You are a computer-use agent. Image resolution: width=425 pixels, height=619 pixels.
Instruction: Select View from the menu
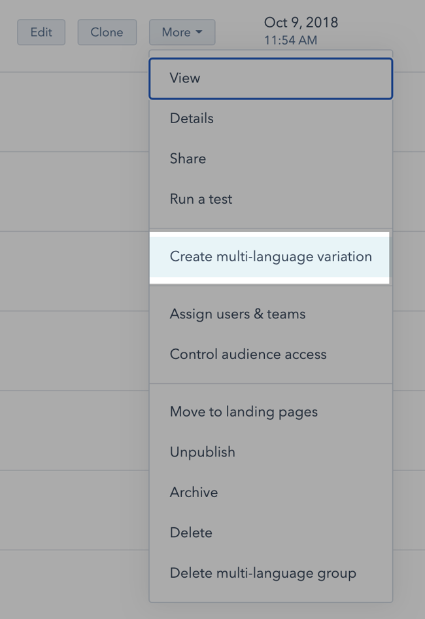(271, 78)
